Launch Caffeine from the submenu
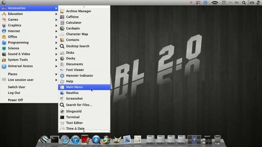The width and height of the screenshot is (262, 147). [84, 17]
